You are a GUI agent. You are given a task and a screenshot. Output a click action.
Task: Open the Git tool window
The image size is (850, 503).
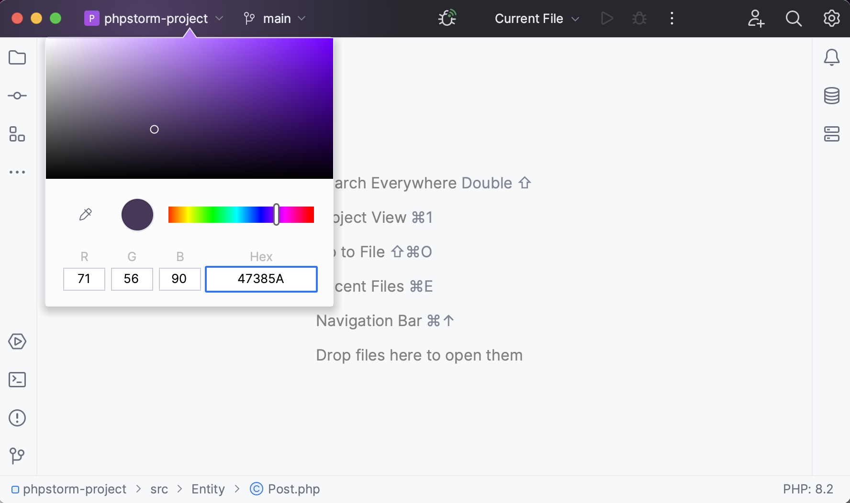pos(17,456)
